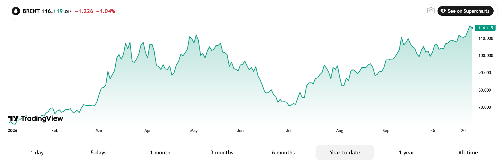This screenshot has height=166, width=500.
Task: Choose the 3 months range
Action: tap(222, 152)
